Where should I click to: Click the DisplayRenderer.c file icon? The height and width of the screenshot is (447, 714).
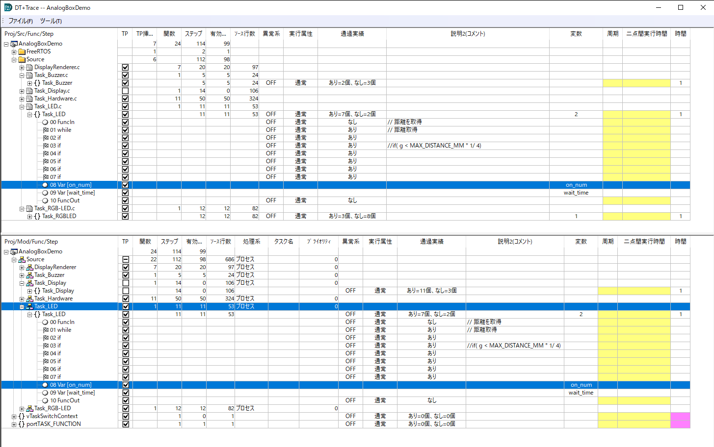[x=29, y=67]
